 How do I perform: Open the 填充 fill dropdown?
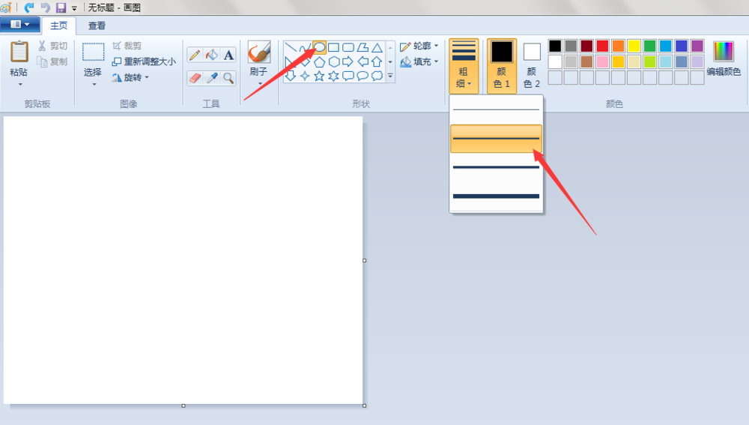(419, 61)
